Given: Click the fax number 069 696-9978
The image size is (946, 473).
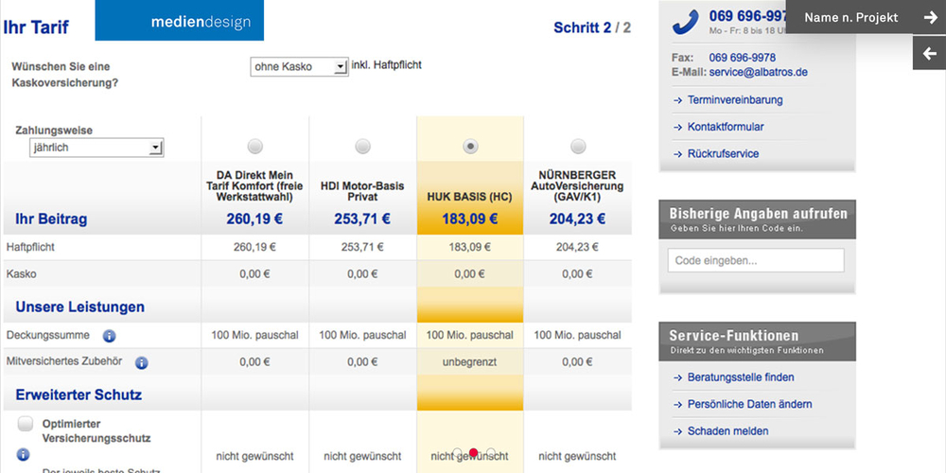Looking at the screenshot, I should (x=742, y=58).
